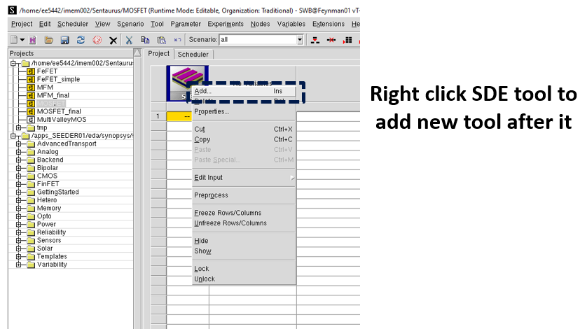Image resolution: width=580 pixels, height=329 pixels.
Task: Click the black X delete icon
Action: click(x=113, y=40)
